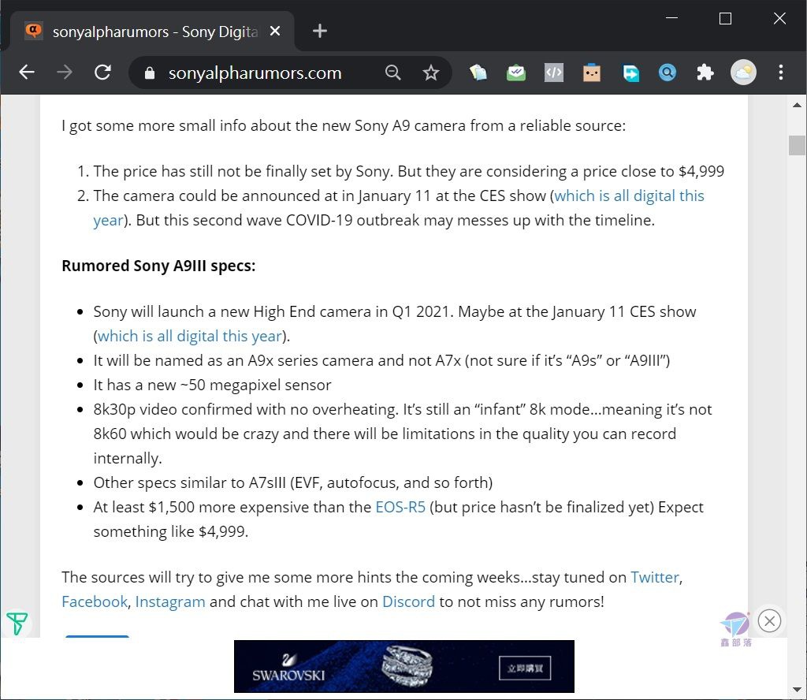
Task: Follow the EOS-R5 link
Action: coord(400,507)
